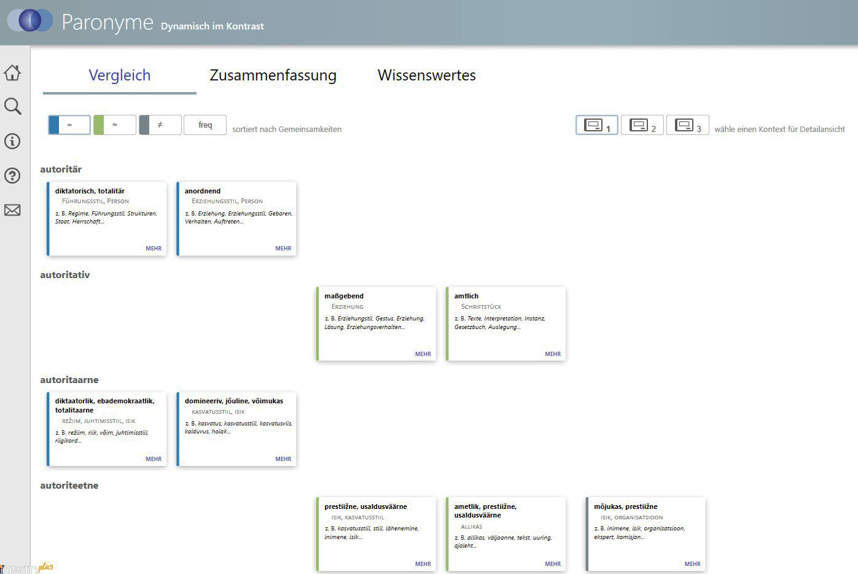Open search via magnifier icon
The width and height of the screenshot is (858, 574).
(x=12, y=106)
